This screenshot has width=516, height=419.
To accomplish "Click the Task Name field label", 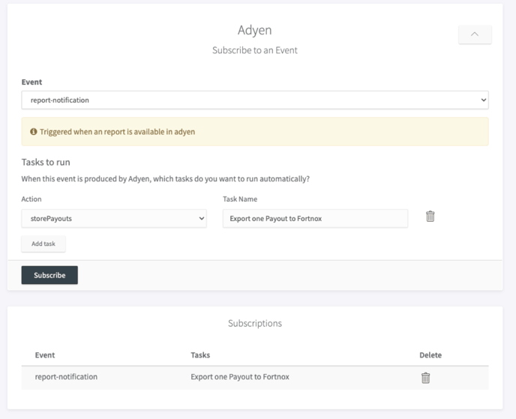I will pos(240,199).
